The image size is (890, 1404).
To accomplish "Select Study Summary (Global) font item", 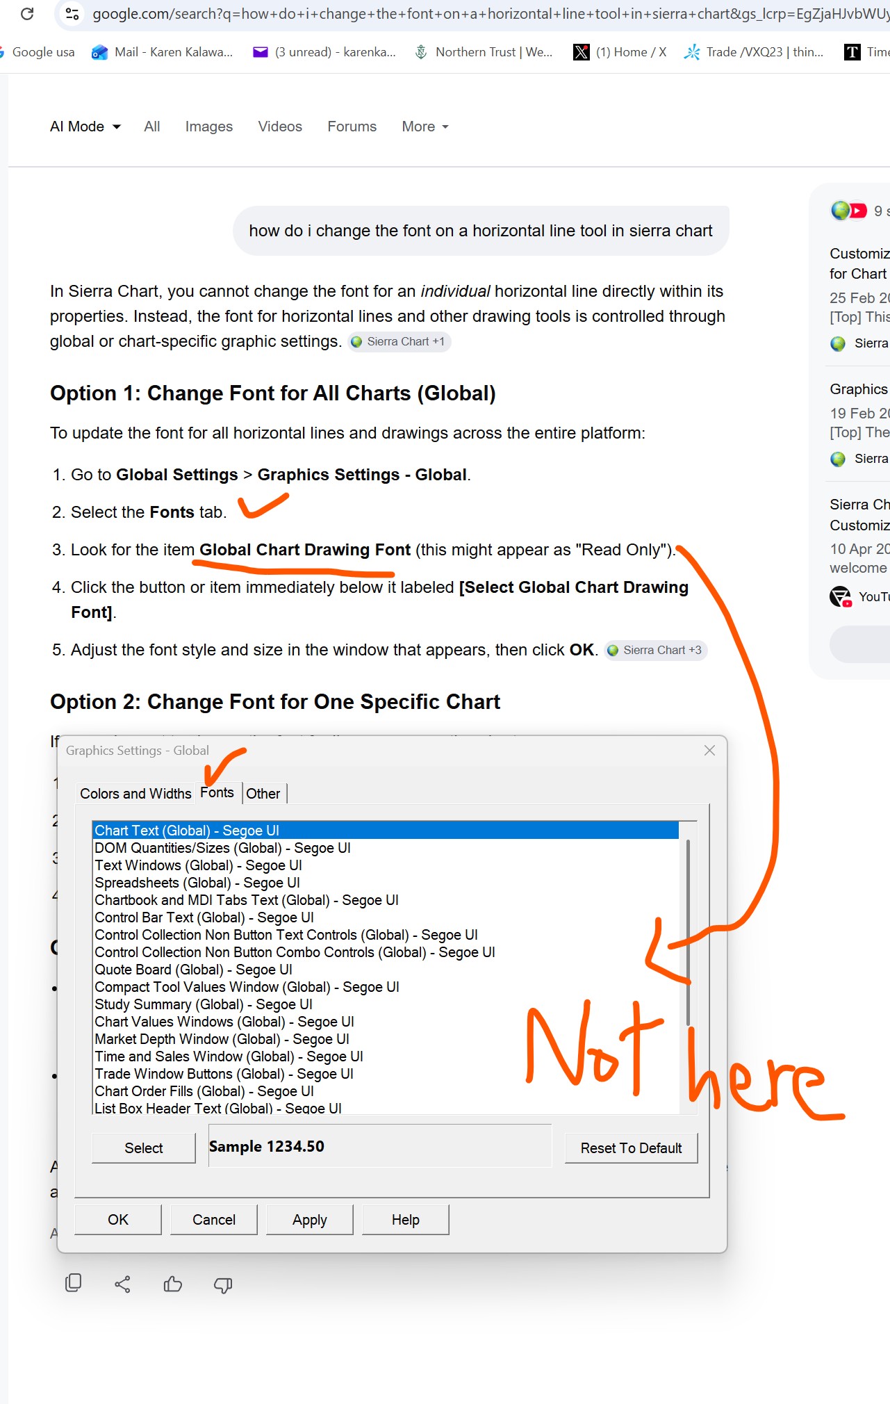I will 386,1004.
